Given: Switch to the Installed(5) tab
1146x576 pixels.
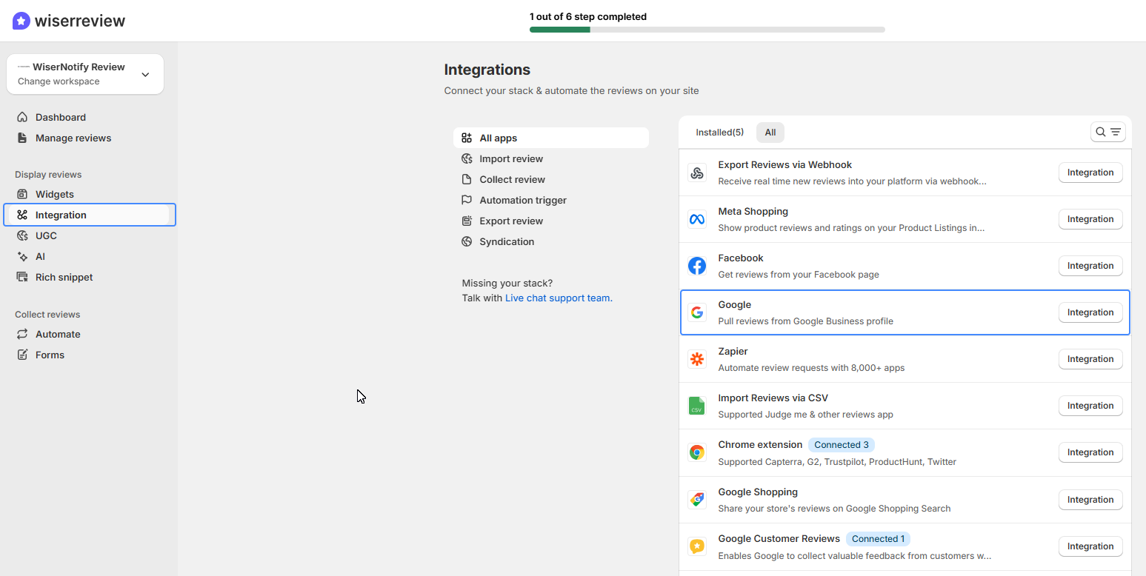Looking at the screenshot, I should click(719, 132).
